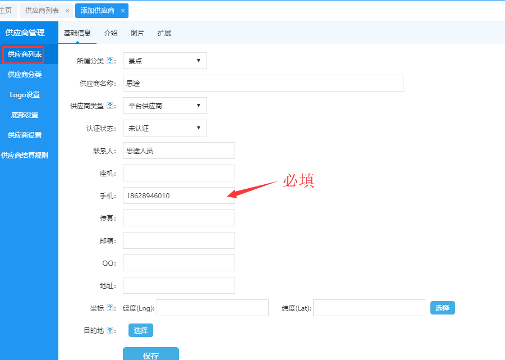Click 选择 button beside latitude field
The image size is (505, 360).
click(442, 308)
